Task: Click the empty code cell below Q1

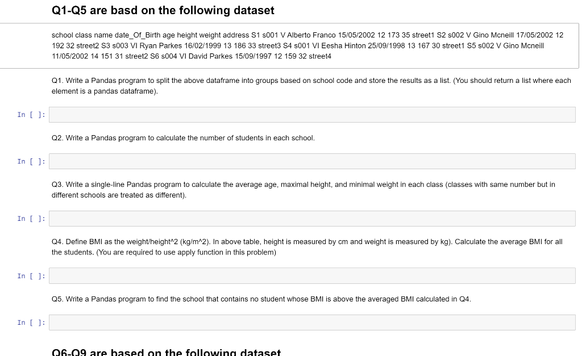Action: (311, 114)
